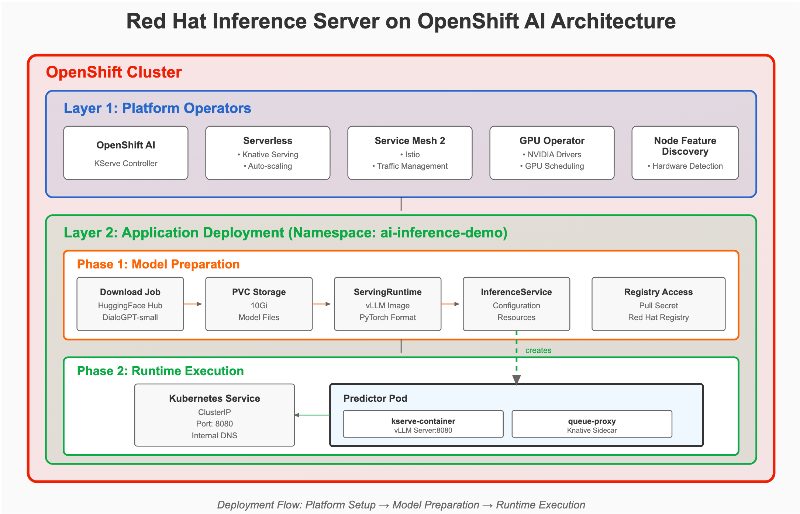
Task: Click the Node Feature Discovery box
Action: point(685,153)
